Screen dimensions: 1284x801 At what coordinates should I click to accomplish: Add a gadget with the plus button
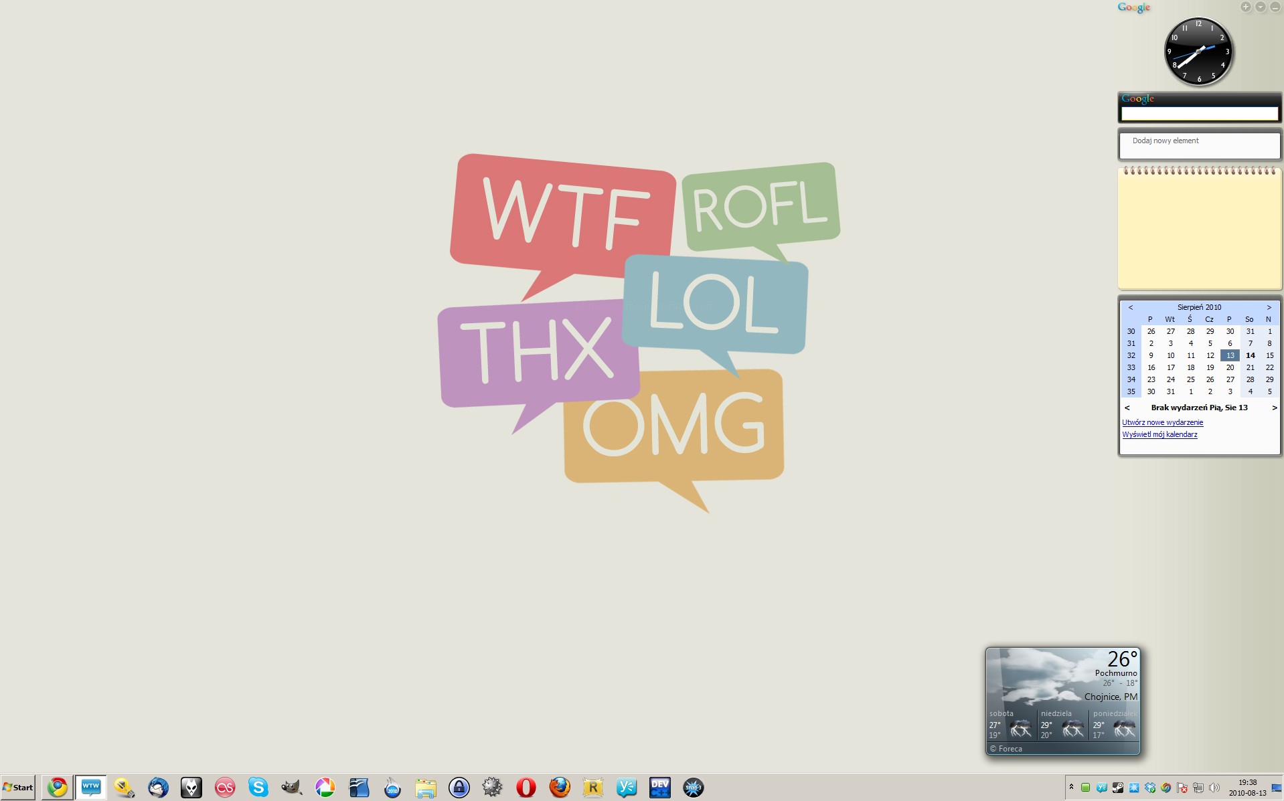coord(1245,7)
